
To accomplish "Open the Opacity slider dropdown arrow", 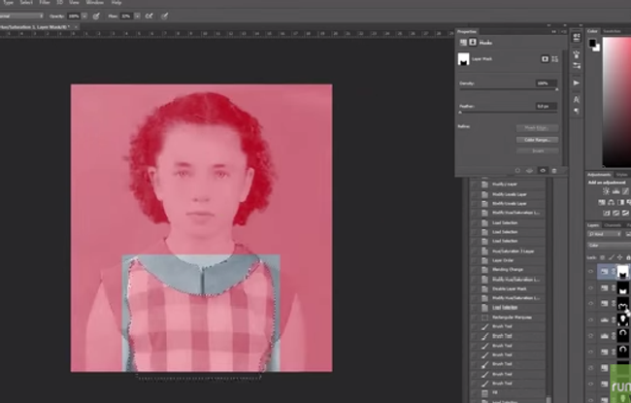I will 84,17.
